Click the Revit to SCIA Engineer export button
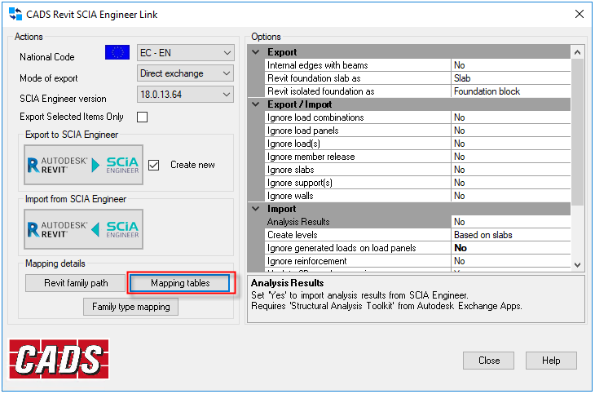The image size is (595, 394). point(83,165)
